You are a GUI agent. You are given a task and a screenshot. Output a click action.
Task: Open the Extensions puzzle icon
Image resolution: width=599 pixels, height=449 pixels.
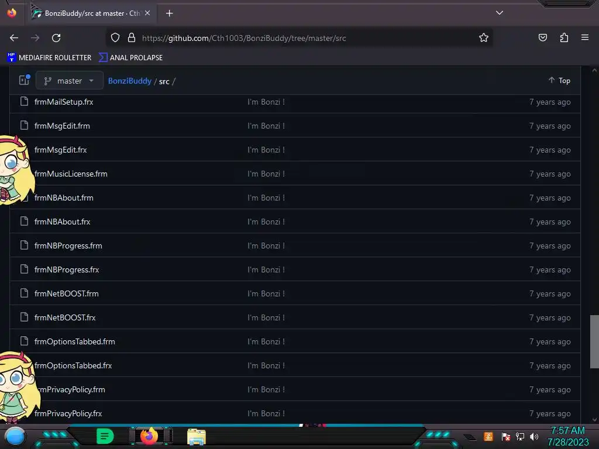click(x=564, y=37)
